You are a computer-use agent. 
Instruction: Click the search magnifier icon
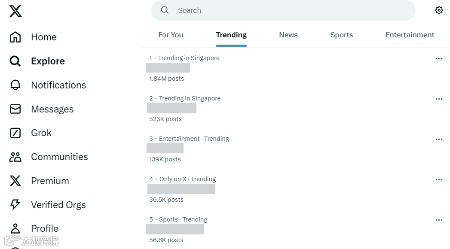[165, 10]
